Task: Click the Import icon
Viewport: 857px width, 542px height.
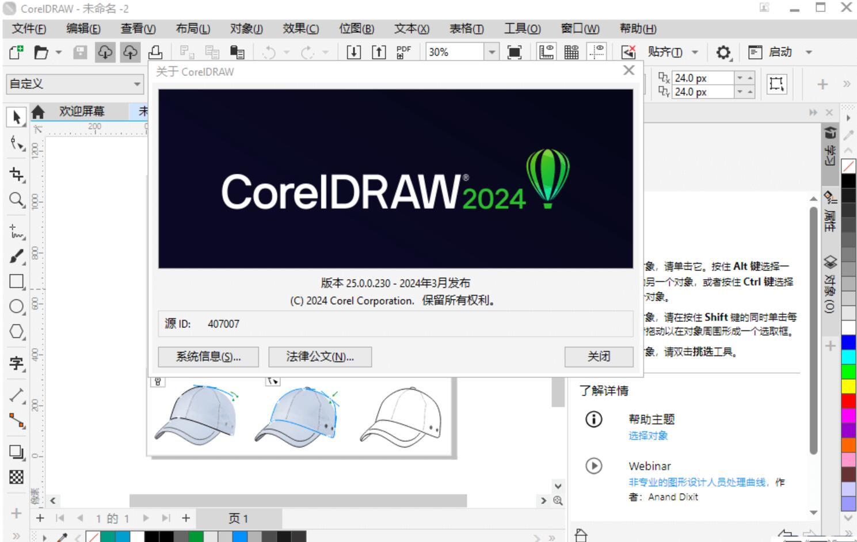Action: [353, 52]
